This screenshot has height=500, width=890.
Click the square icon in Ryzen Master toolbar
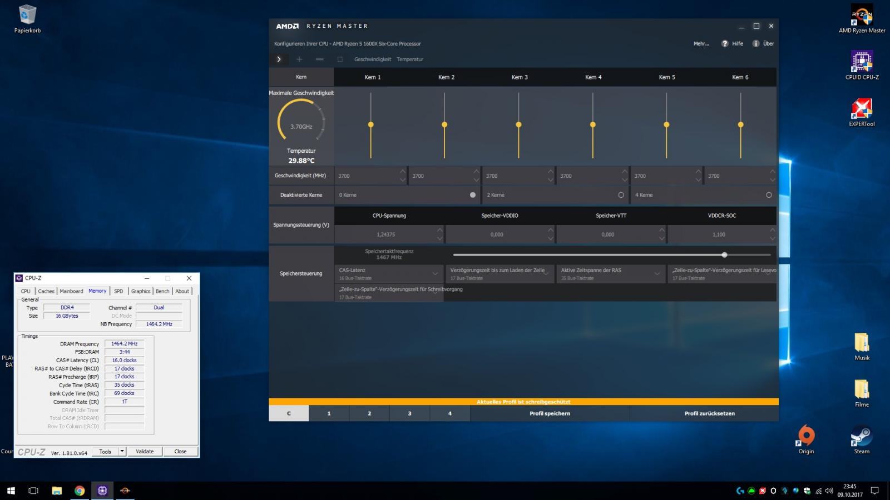[x=340, y=59]
